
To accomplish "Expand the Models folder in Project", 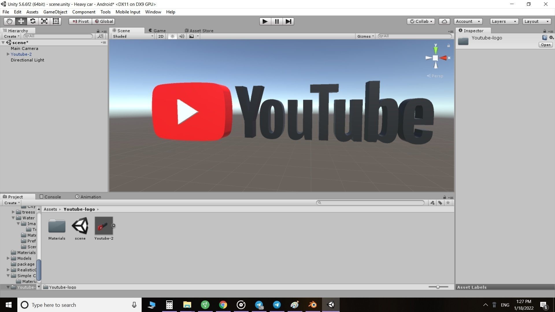I will click(8, 258).
